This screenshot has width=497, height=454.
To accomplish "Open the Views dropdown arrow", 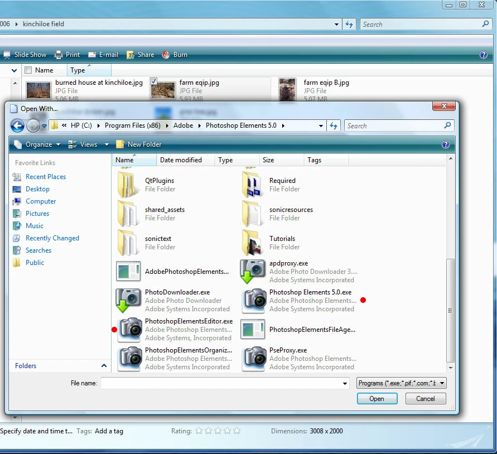I will pos(107,144).
